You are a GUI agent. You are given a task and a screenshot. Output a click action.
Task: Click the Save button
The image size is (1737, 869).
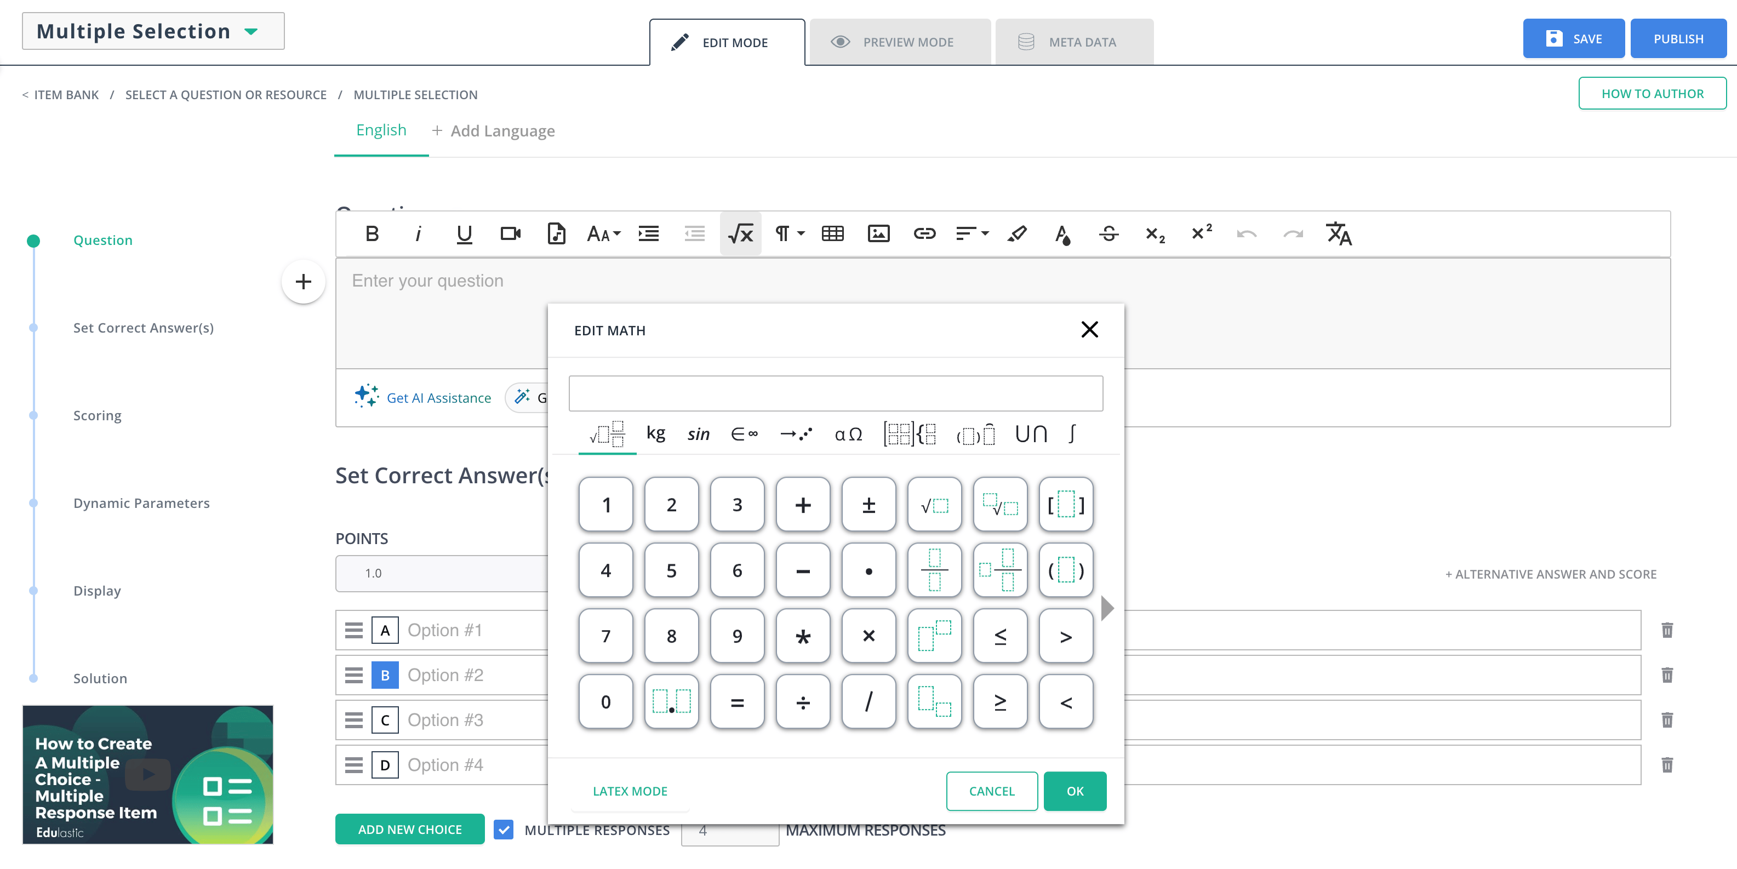click(x=1573, y=38)
